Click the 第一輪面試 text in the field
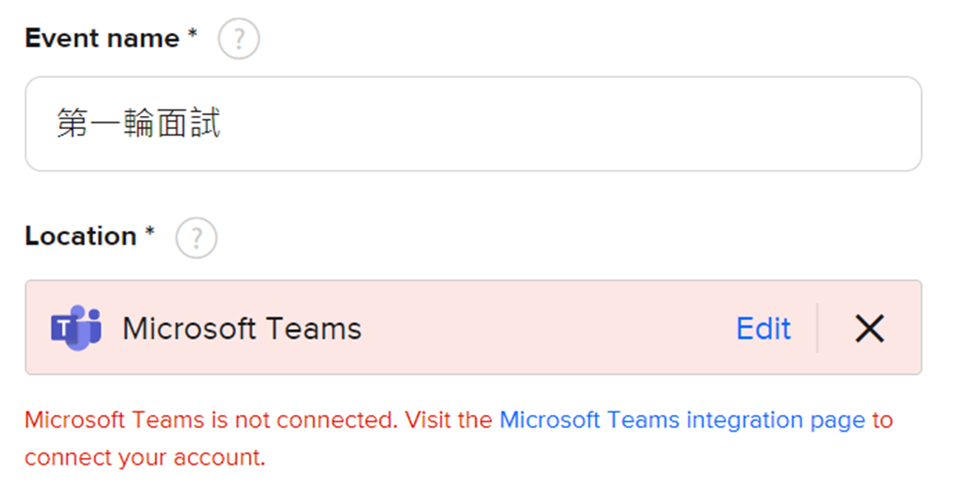 click(139, 122)
